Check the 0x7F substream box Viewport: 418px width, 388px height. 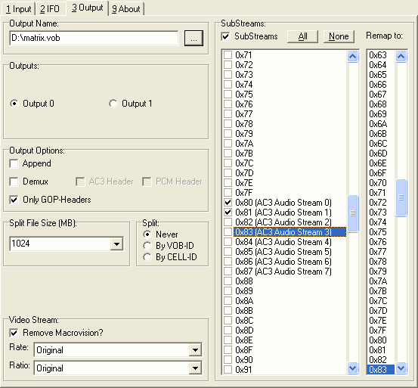click(228, 193)
